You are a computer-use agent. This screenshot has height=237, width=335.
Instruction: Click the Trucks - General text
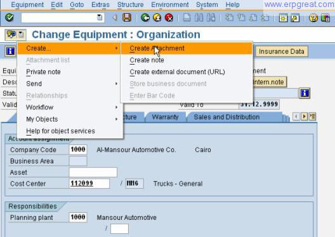click(x=178, y=184)
